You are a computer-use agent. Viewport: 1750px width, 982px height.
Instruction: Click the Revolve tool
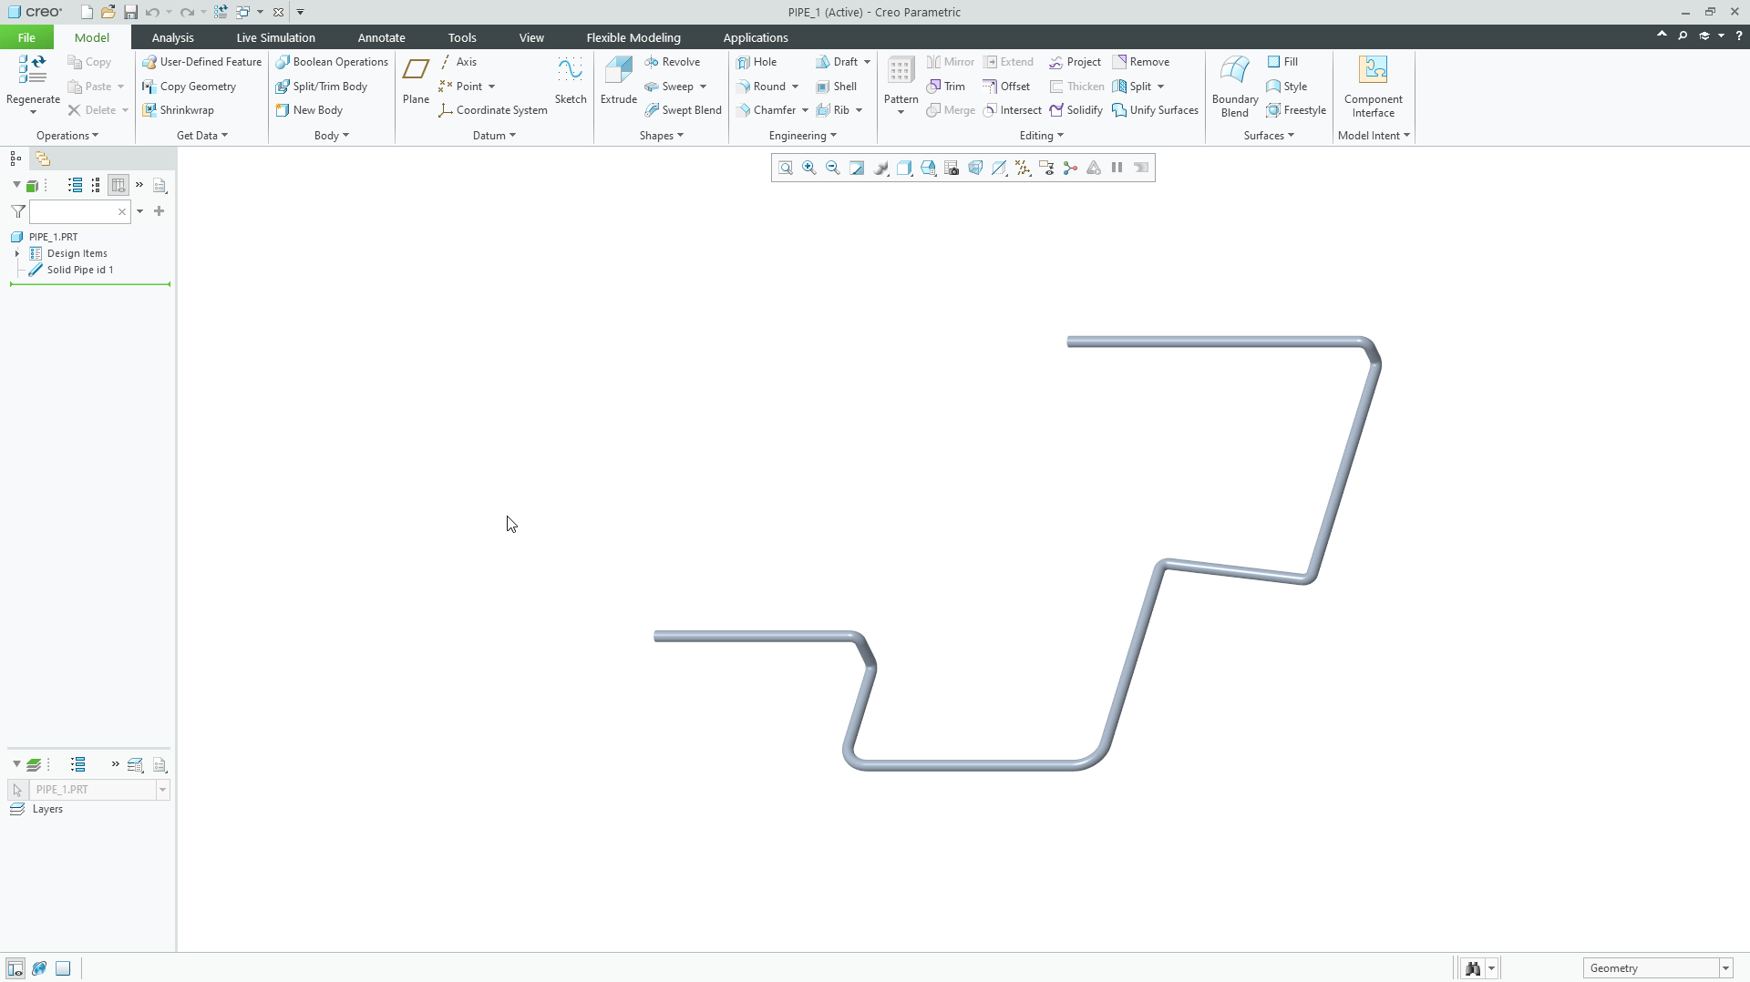[x=672, y=62]
